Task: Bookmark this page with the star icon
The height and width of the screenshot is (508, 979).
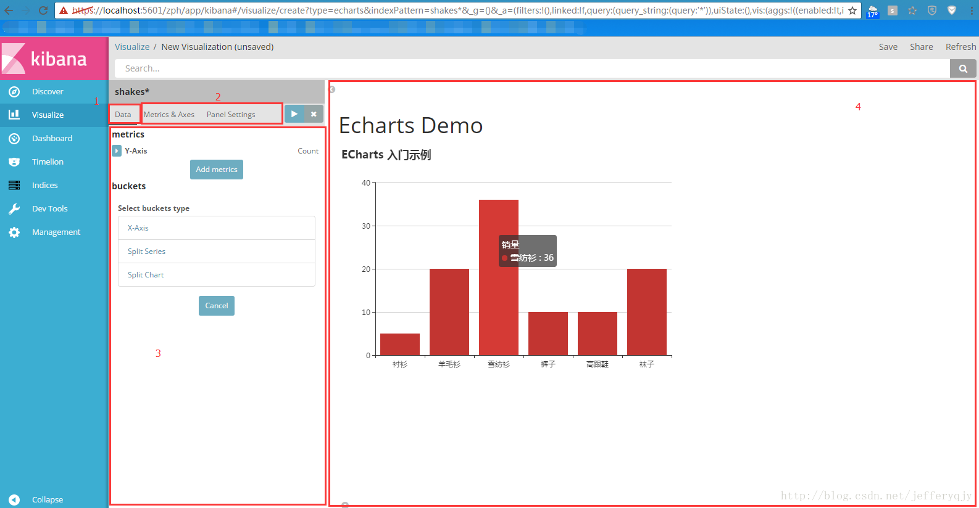Action: click(852, 10)
